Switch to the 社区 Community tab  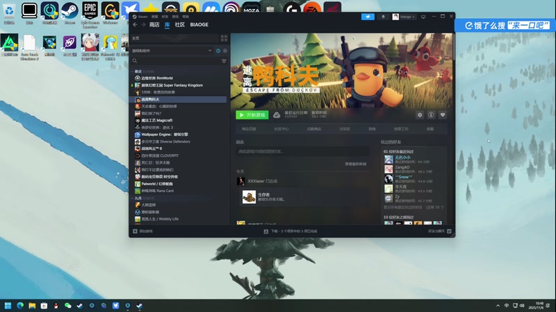pyautogui.click(x=180, y=24)
